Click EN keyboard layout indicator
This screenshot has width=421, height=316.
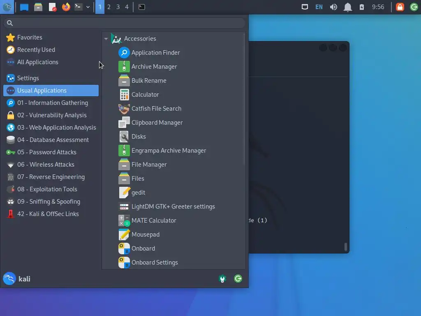[x=319, y=7]
